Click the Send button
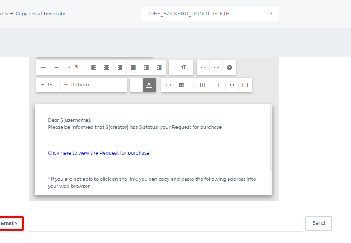This screenshot has height=243, width=351. click(x=319, y=223)
